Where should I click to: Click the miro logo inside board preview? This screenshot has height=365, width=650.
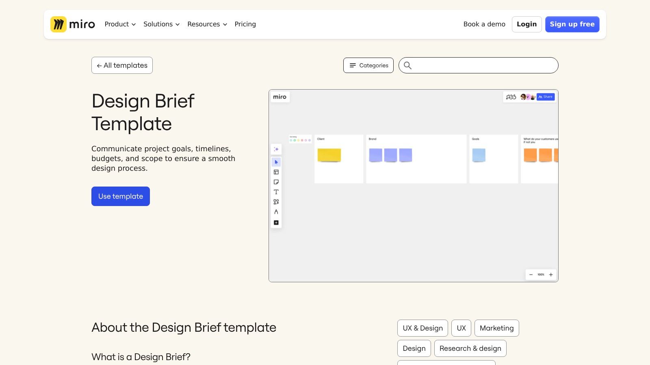tap(280, 97)
